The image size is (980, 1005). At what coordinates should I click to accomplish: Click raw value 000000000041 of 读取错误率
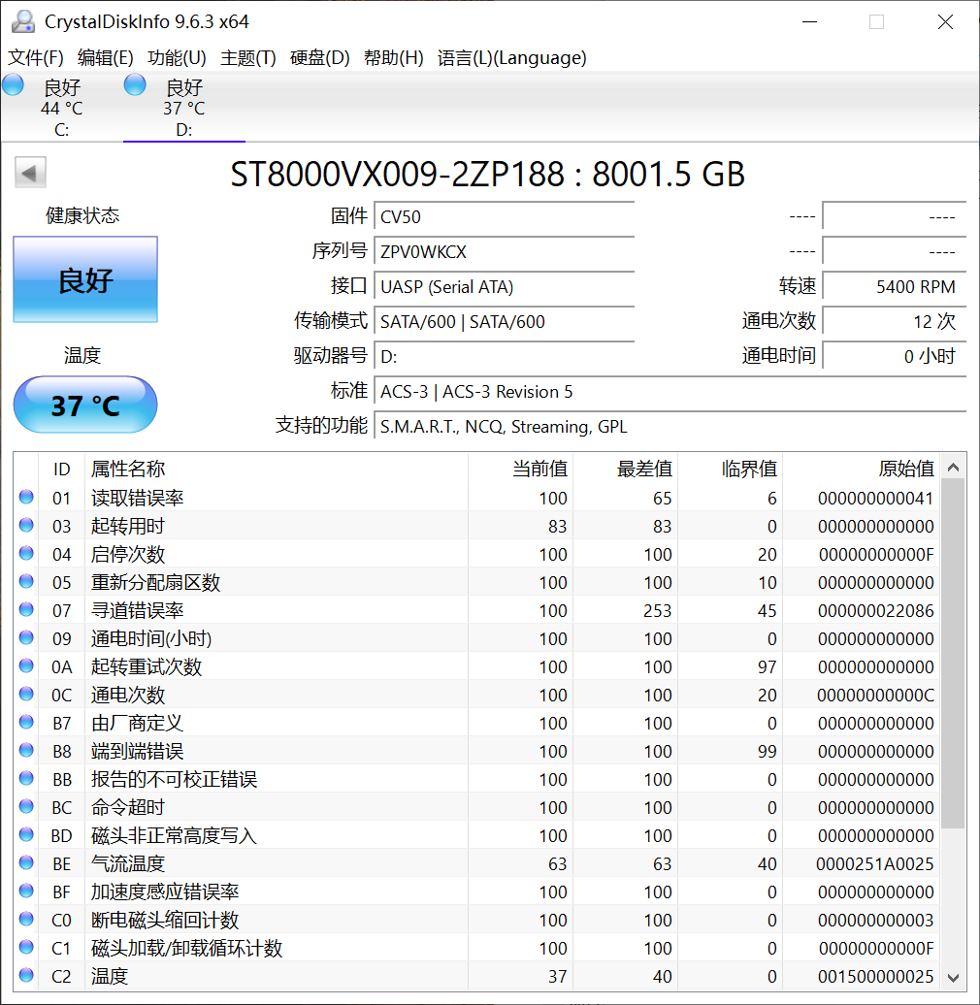coord(875,498)
